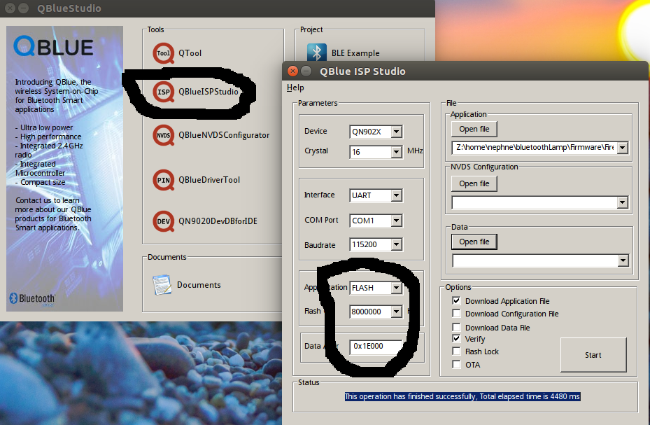
Task: Expand the COM Port COM1 dropdown
Action: click(396, 221)
